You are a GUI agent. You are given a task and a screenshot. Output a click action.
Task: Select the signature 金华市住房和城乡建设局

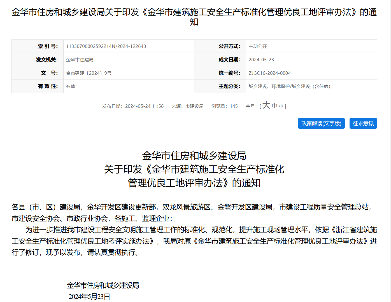pyautogui.click(x=103, y=285)
